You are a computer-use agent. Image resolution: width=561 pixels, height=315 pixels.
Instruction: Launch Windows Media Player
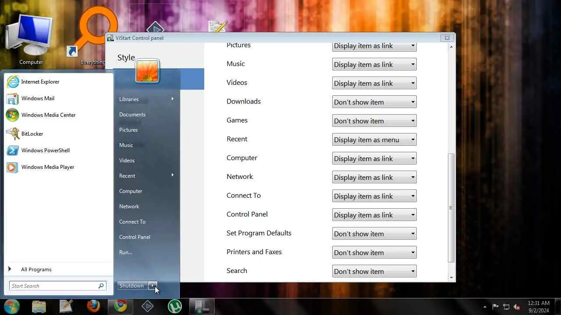point(41,167)
